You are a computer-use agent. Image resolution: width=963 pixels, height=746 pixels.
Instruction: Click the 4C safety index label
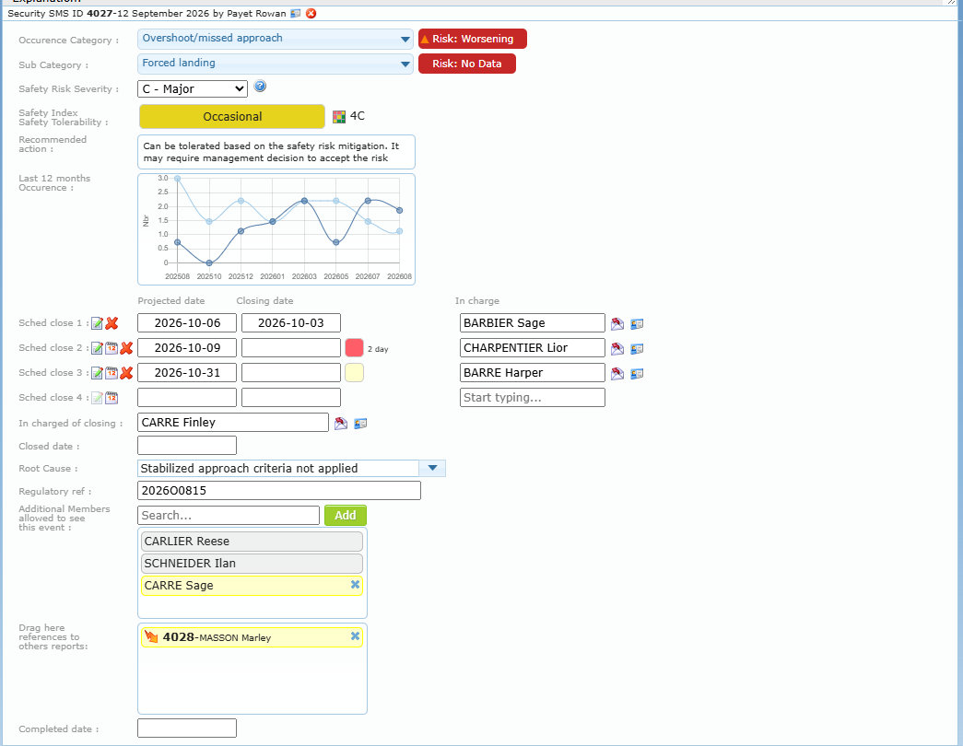click(x=358, y=116)
